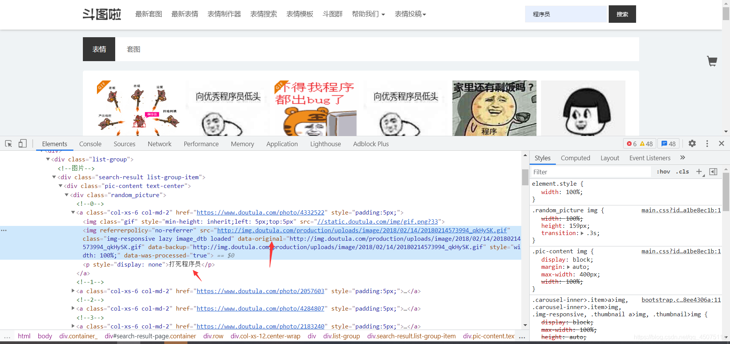Open the bootstrap css source link
This screenshot has height=344, width=730.
pyautogui.click(x=681, y=300)
